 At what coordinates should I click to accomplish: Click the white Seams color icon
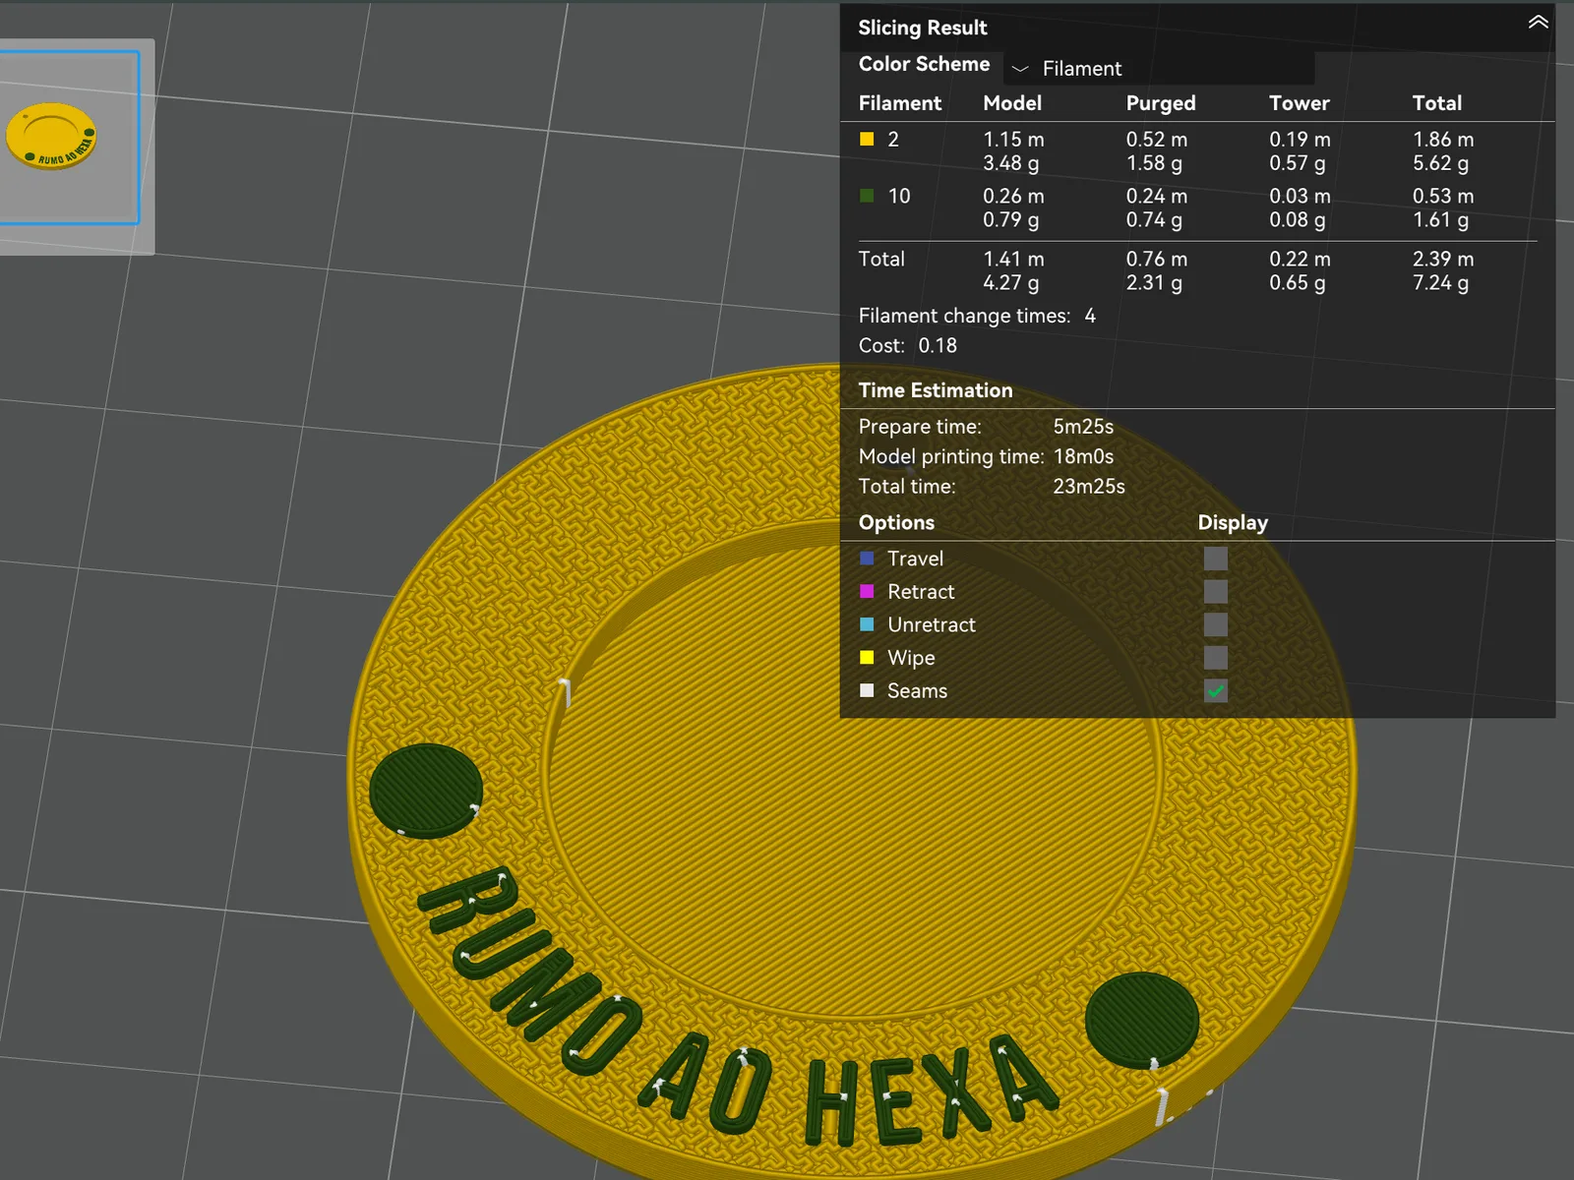coord(867,690)
